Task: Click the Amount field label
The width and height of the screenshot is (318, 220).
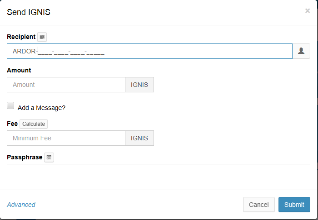Action: pyautogui.click(x=19, y=70)
